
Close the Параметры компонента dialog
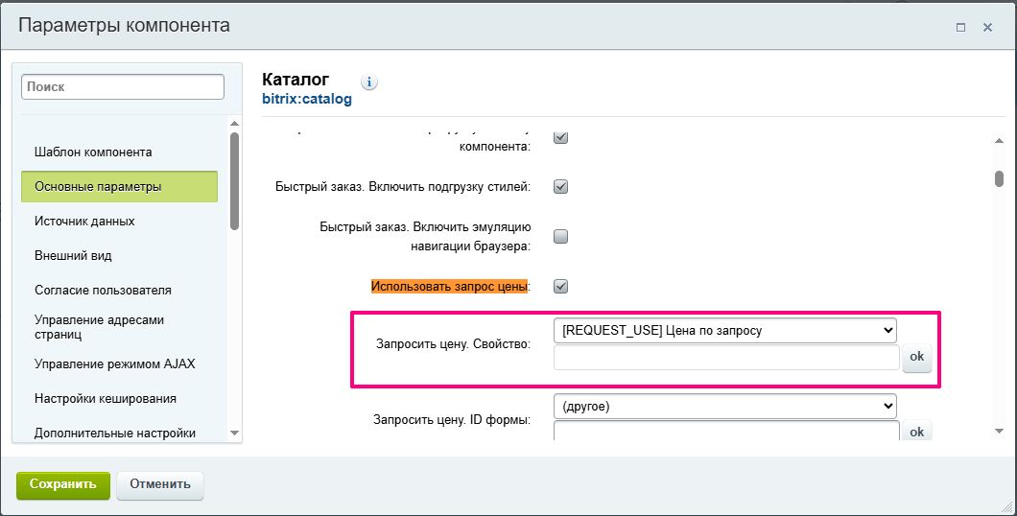click(x=987, y=28)
